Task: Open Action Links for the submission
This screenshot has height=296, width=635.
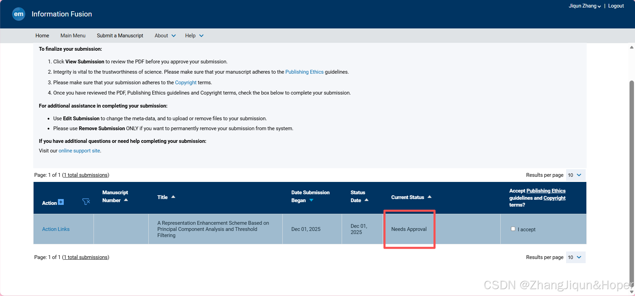Action: [56, 229]
